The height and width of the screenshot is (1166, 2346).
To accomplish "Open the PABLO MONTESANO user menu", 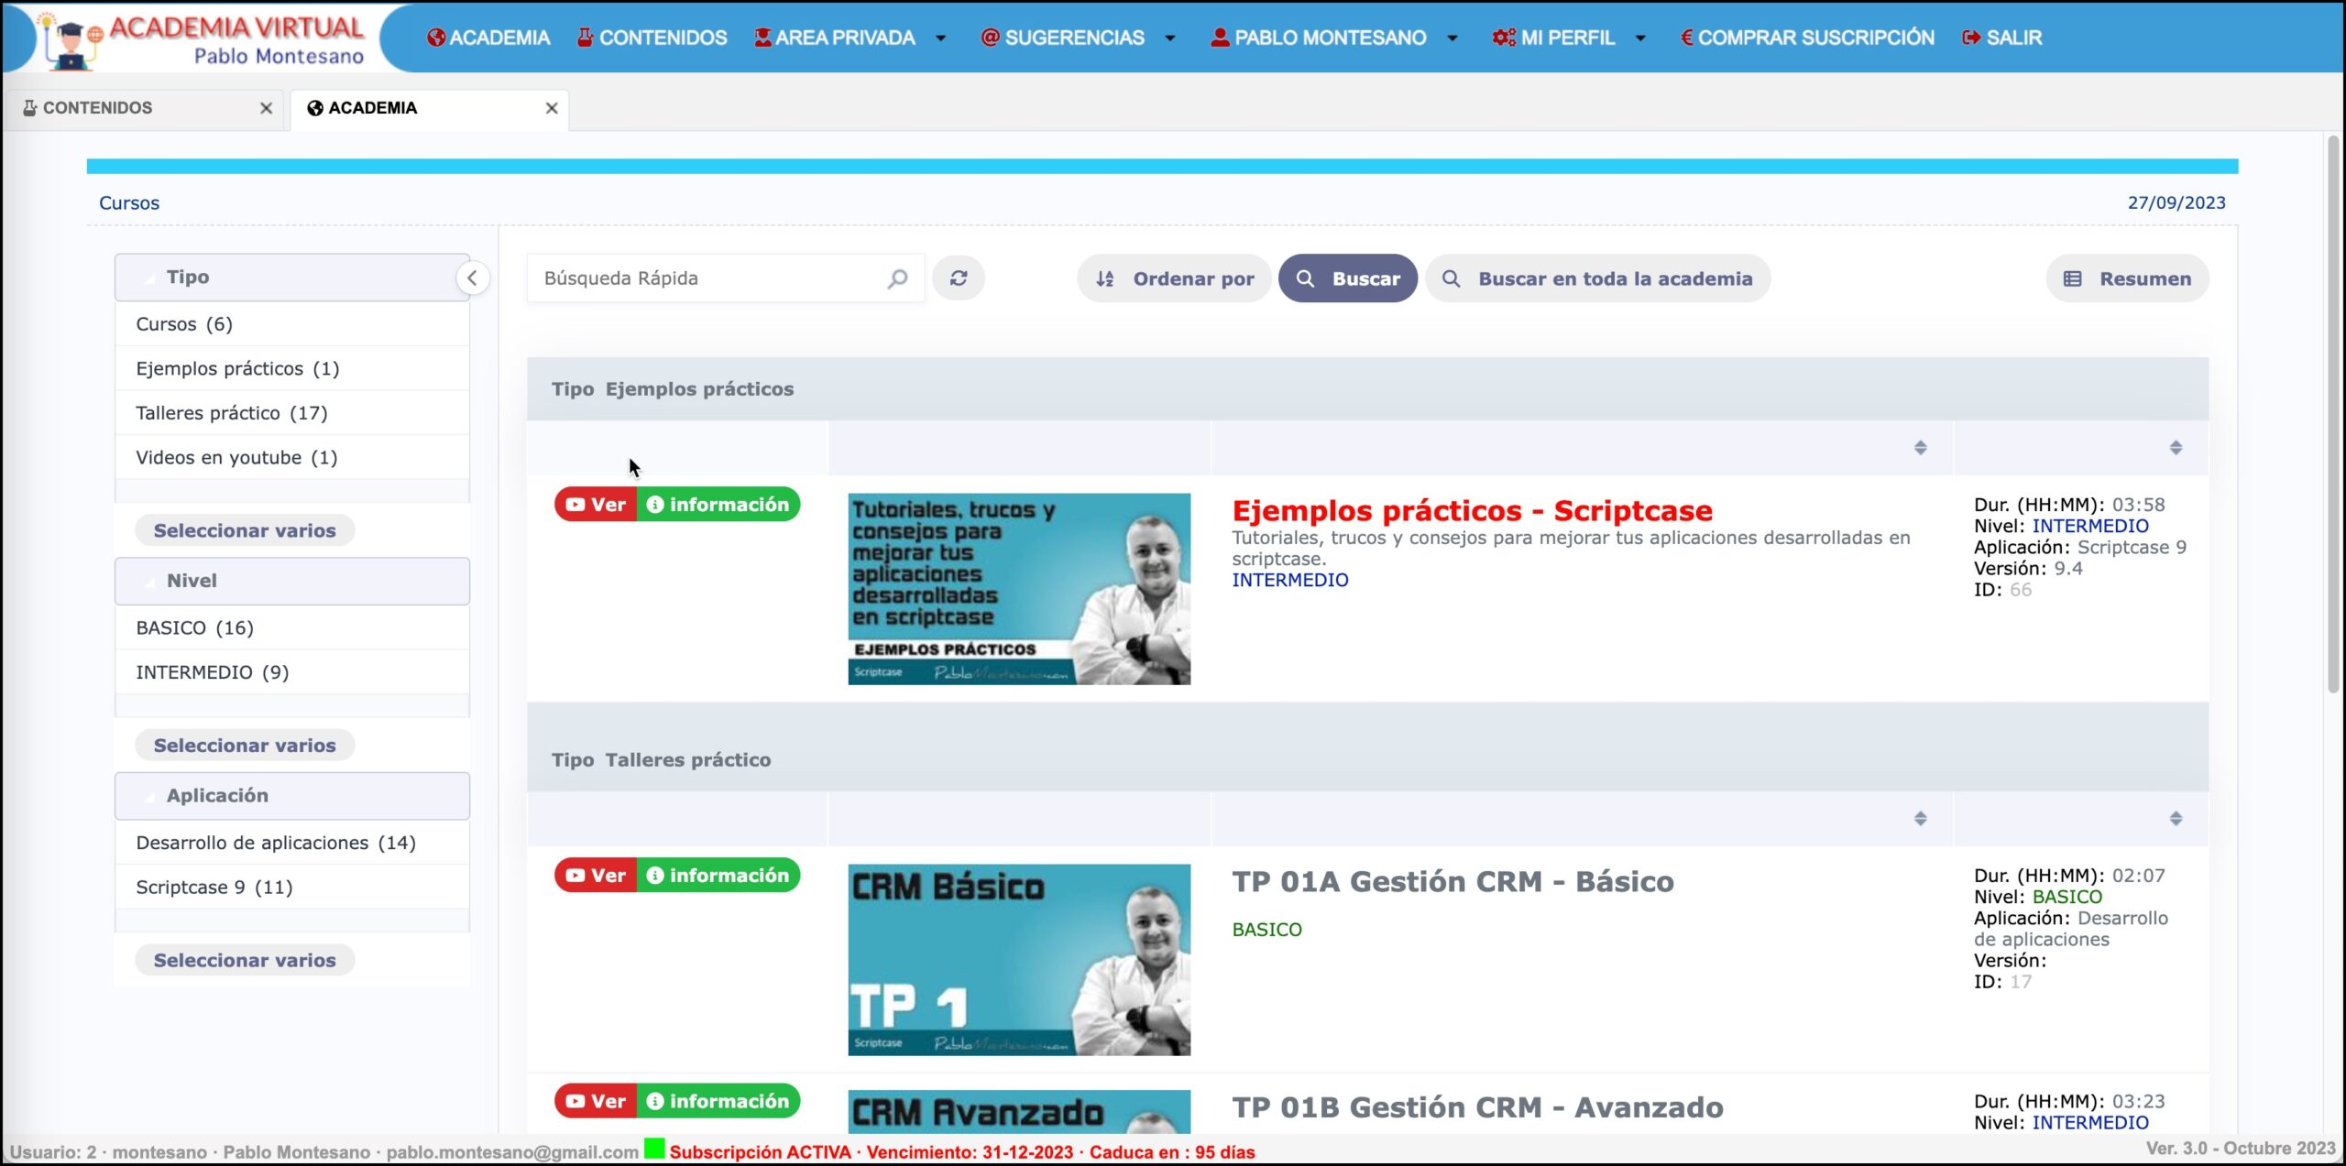I will point(1319,38).
